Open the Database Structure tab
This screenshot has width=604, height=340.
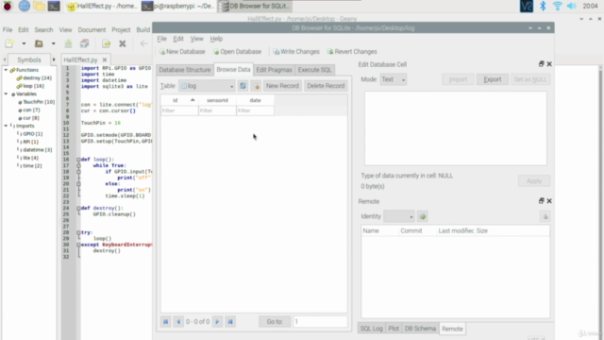pos(185,70)
